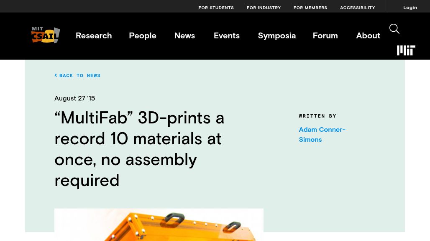Click the Login button
Image resolution: width=430 pixels, height=241 pixels.
tap(410, 8)
